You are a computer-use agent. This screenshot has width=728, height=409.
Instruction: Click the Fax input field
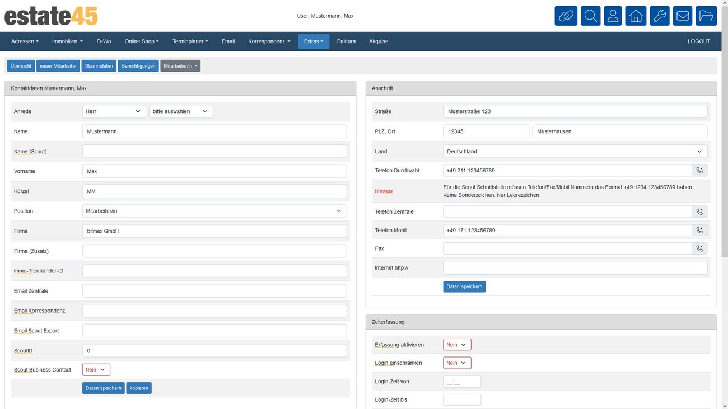567,248
